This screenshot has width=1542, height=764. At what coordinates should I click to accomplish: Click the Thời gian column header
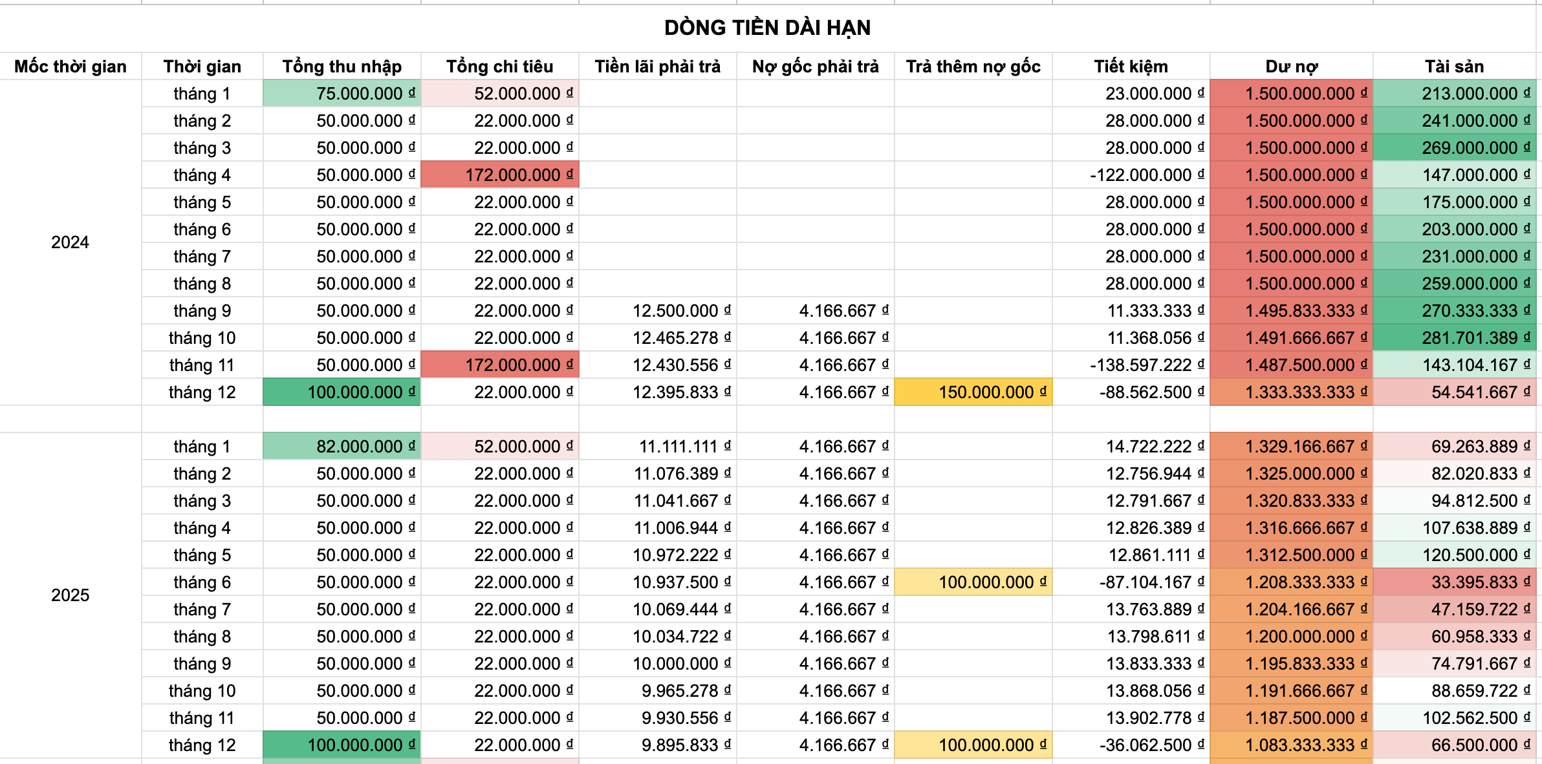pyautogui.click(x=202, y=66)
